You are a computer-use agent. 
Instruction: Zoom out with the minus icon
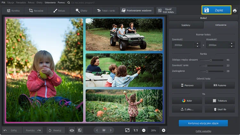point(144,130)
